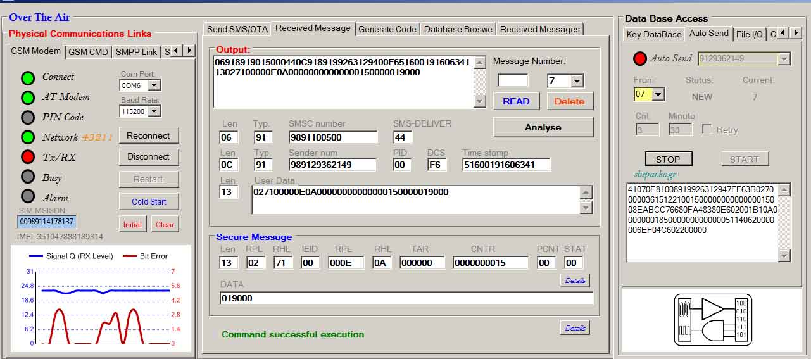Switch to GSM CMD tab
Image resolution: width=811 pixels, height=359 pixels.
89,52
